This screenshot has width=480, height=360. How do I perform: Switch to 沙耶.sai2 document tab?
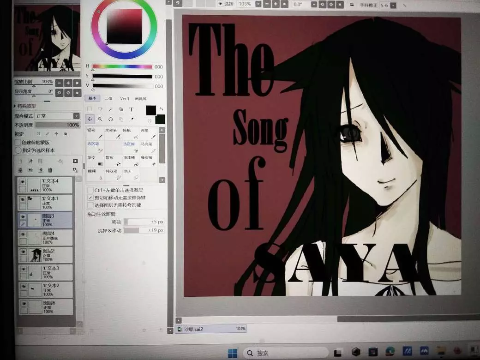click(211, 329)
